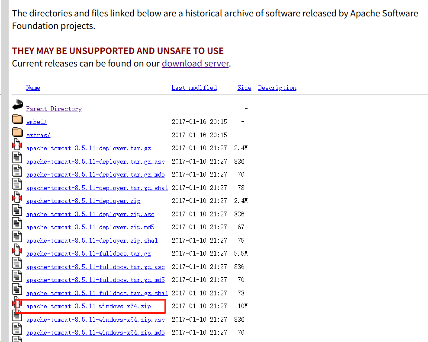Open apache-tomcat-8.5.11-deployer.zip.md5 link
Image resolution: width=428 pixels, height=342 pixels.
pos(90,228)
